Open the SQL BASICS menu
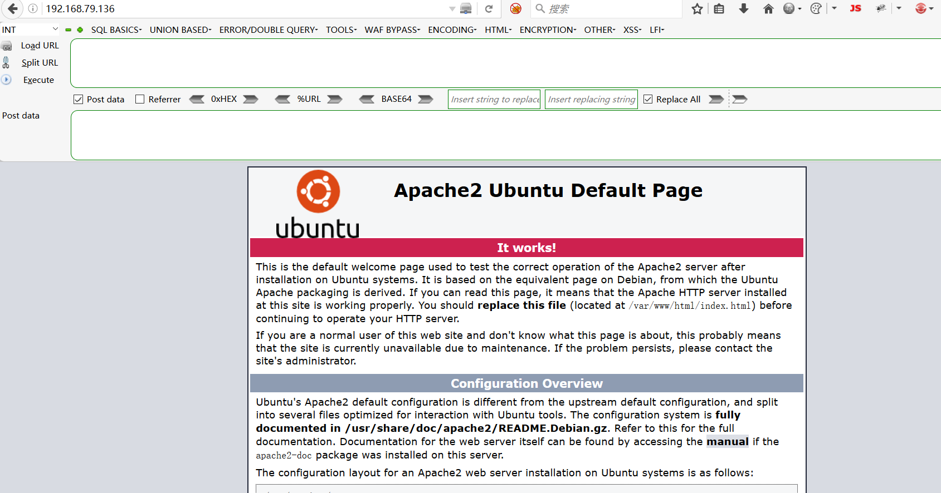This screenshot has height=493, width=941. point(116,29)
